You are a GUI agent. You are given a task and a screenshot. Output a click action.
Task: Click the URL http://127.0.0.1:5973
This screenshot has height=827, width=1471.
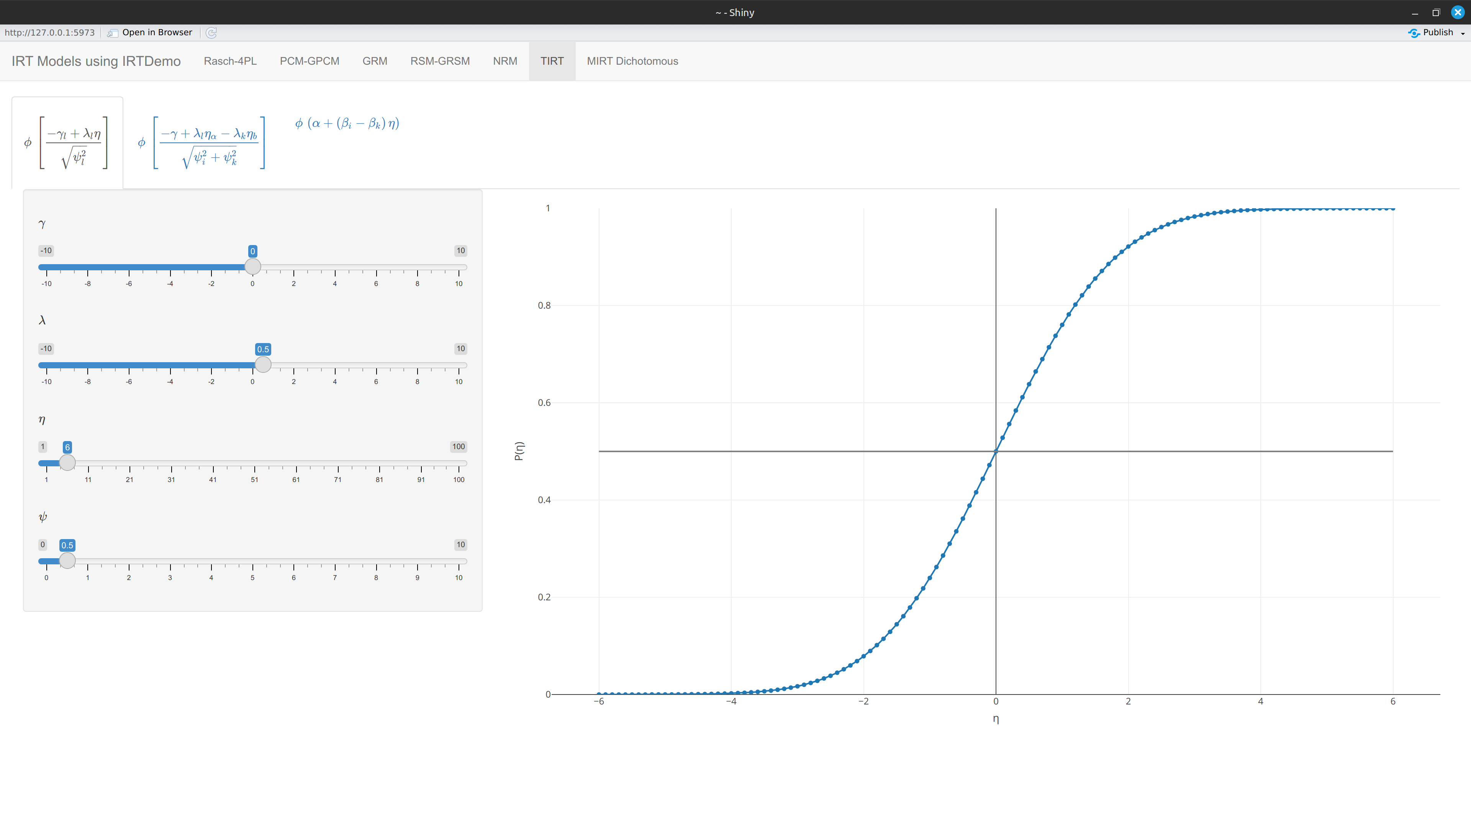click(x=50, y=33)
